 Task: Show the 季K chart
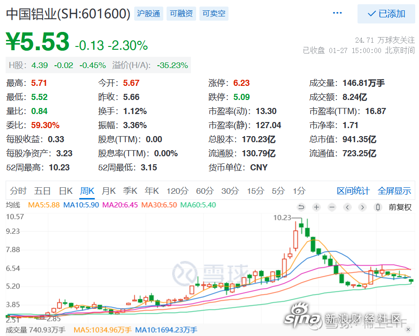pyautogui.click(x=130, y=191)
